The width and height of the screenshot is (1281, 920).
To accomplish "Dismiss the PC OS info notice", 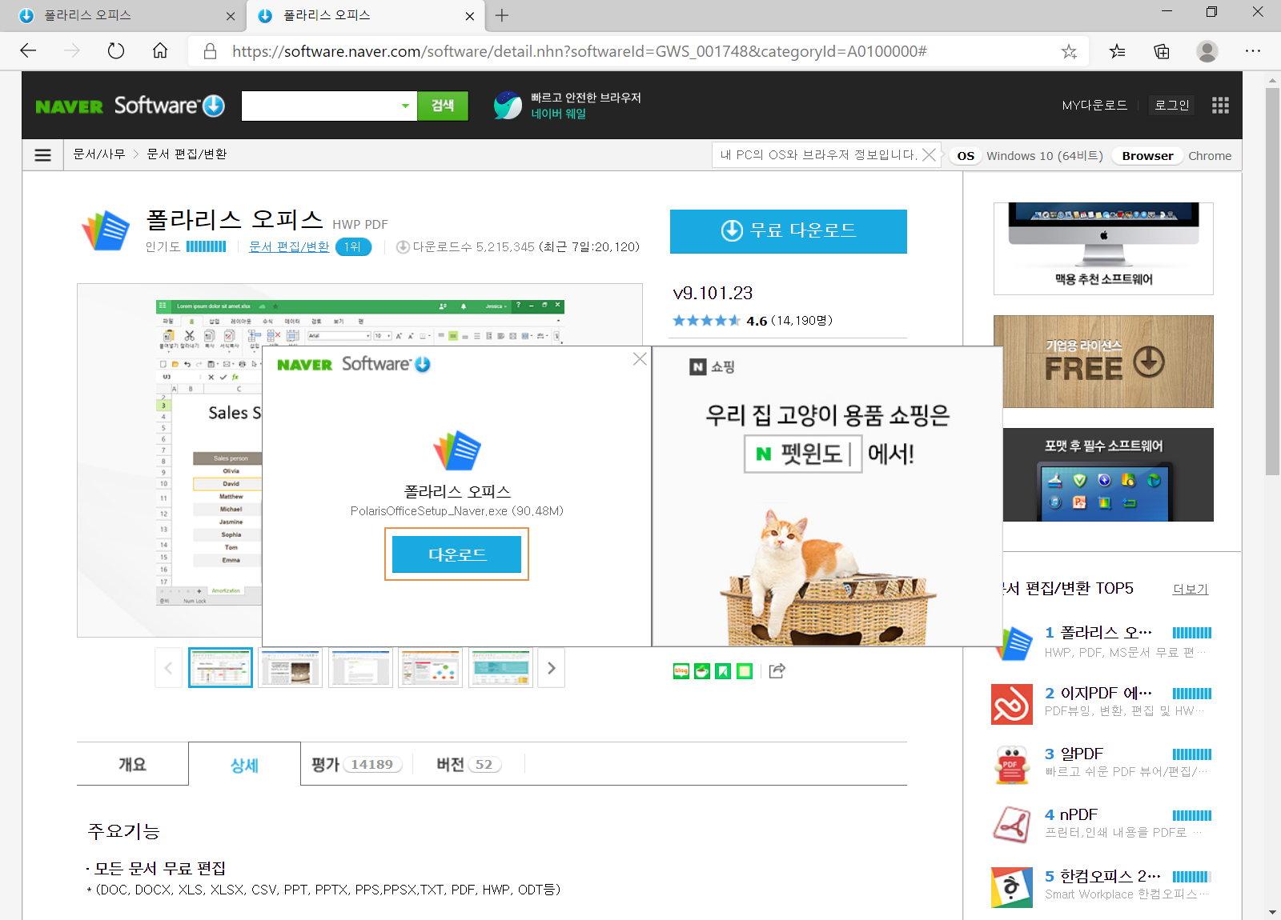I will (x=929, y=154).
